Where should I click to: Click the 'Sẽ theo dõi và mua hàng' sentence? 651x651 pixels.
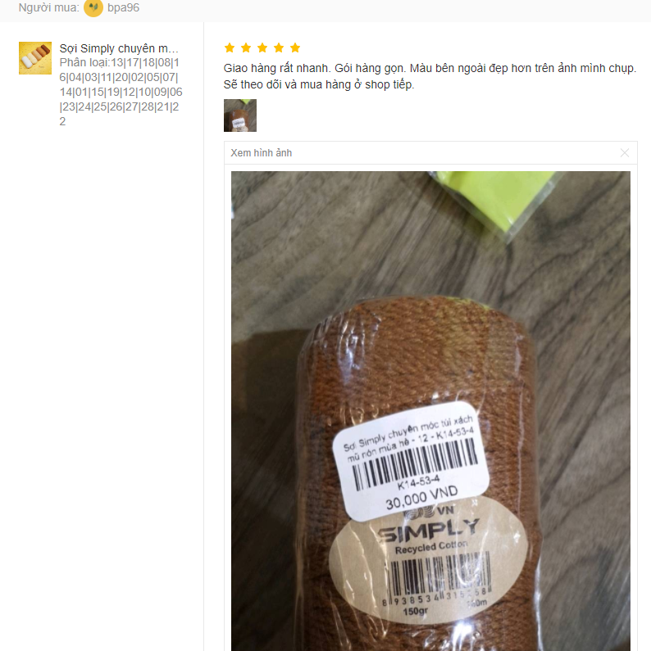[x=319, y=84]
